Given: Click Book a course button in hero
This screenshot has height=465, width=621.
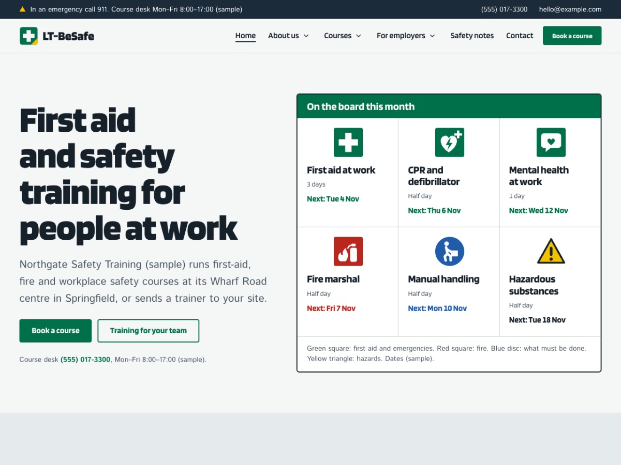Looking at the screenshot, I should coord(55,331).
